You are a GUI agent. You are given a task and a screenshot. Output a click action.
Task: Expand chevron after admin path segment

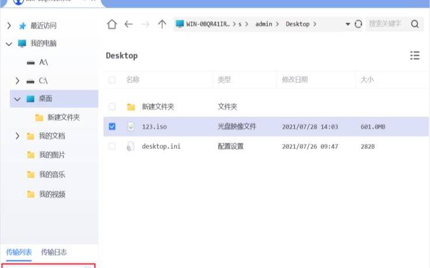coord(277,24)
